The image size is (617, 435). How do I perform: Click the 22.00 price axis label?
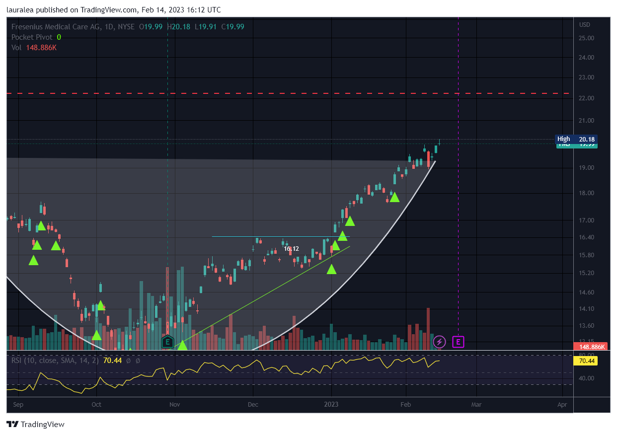[586, 98]
